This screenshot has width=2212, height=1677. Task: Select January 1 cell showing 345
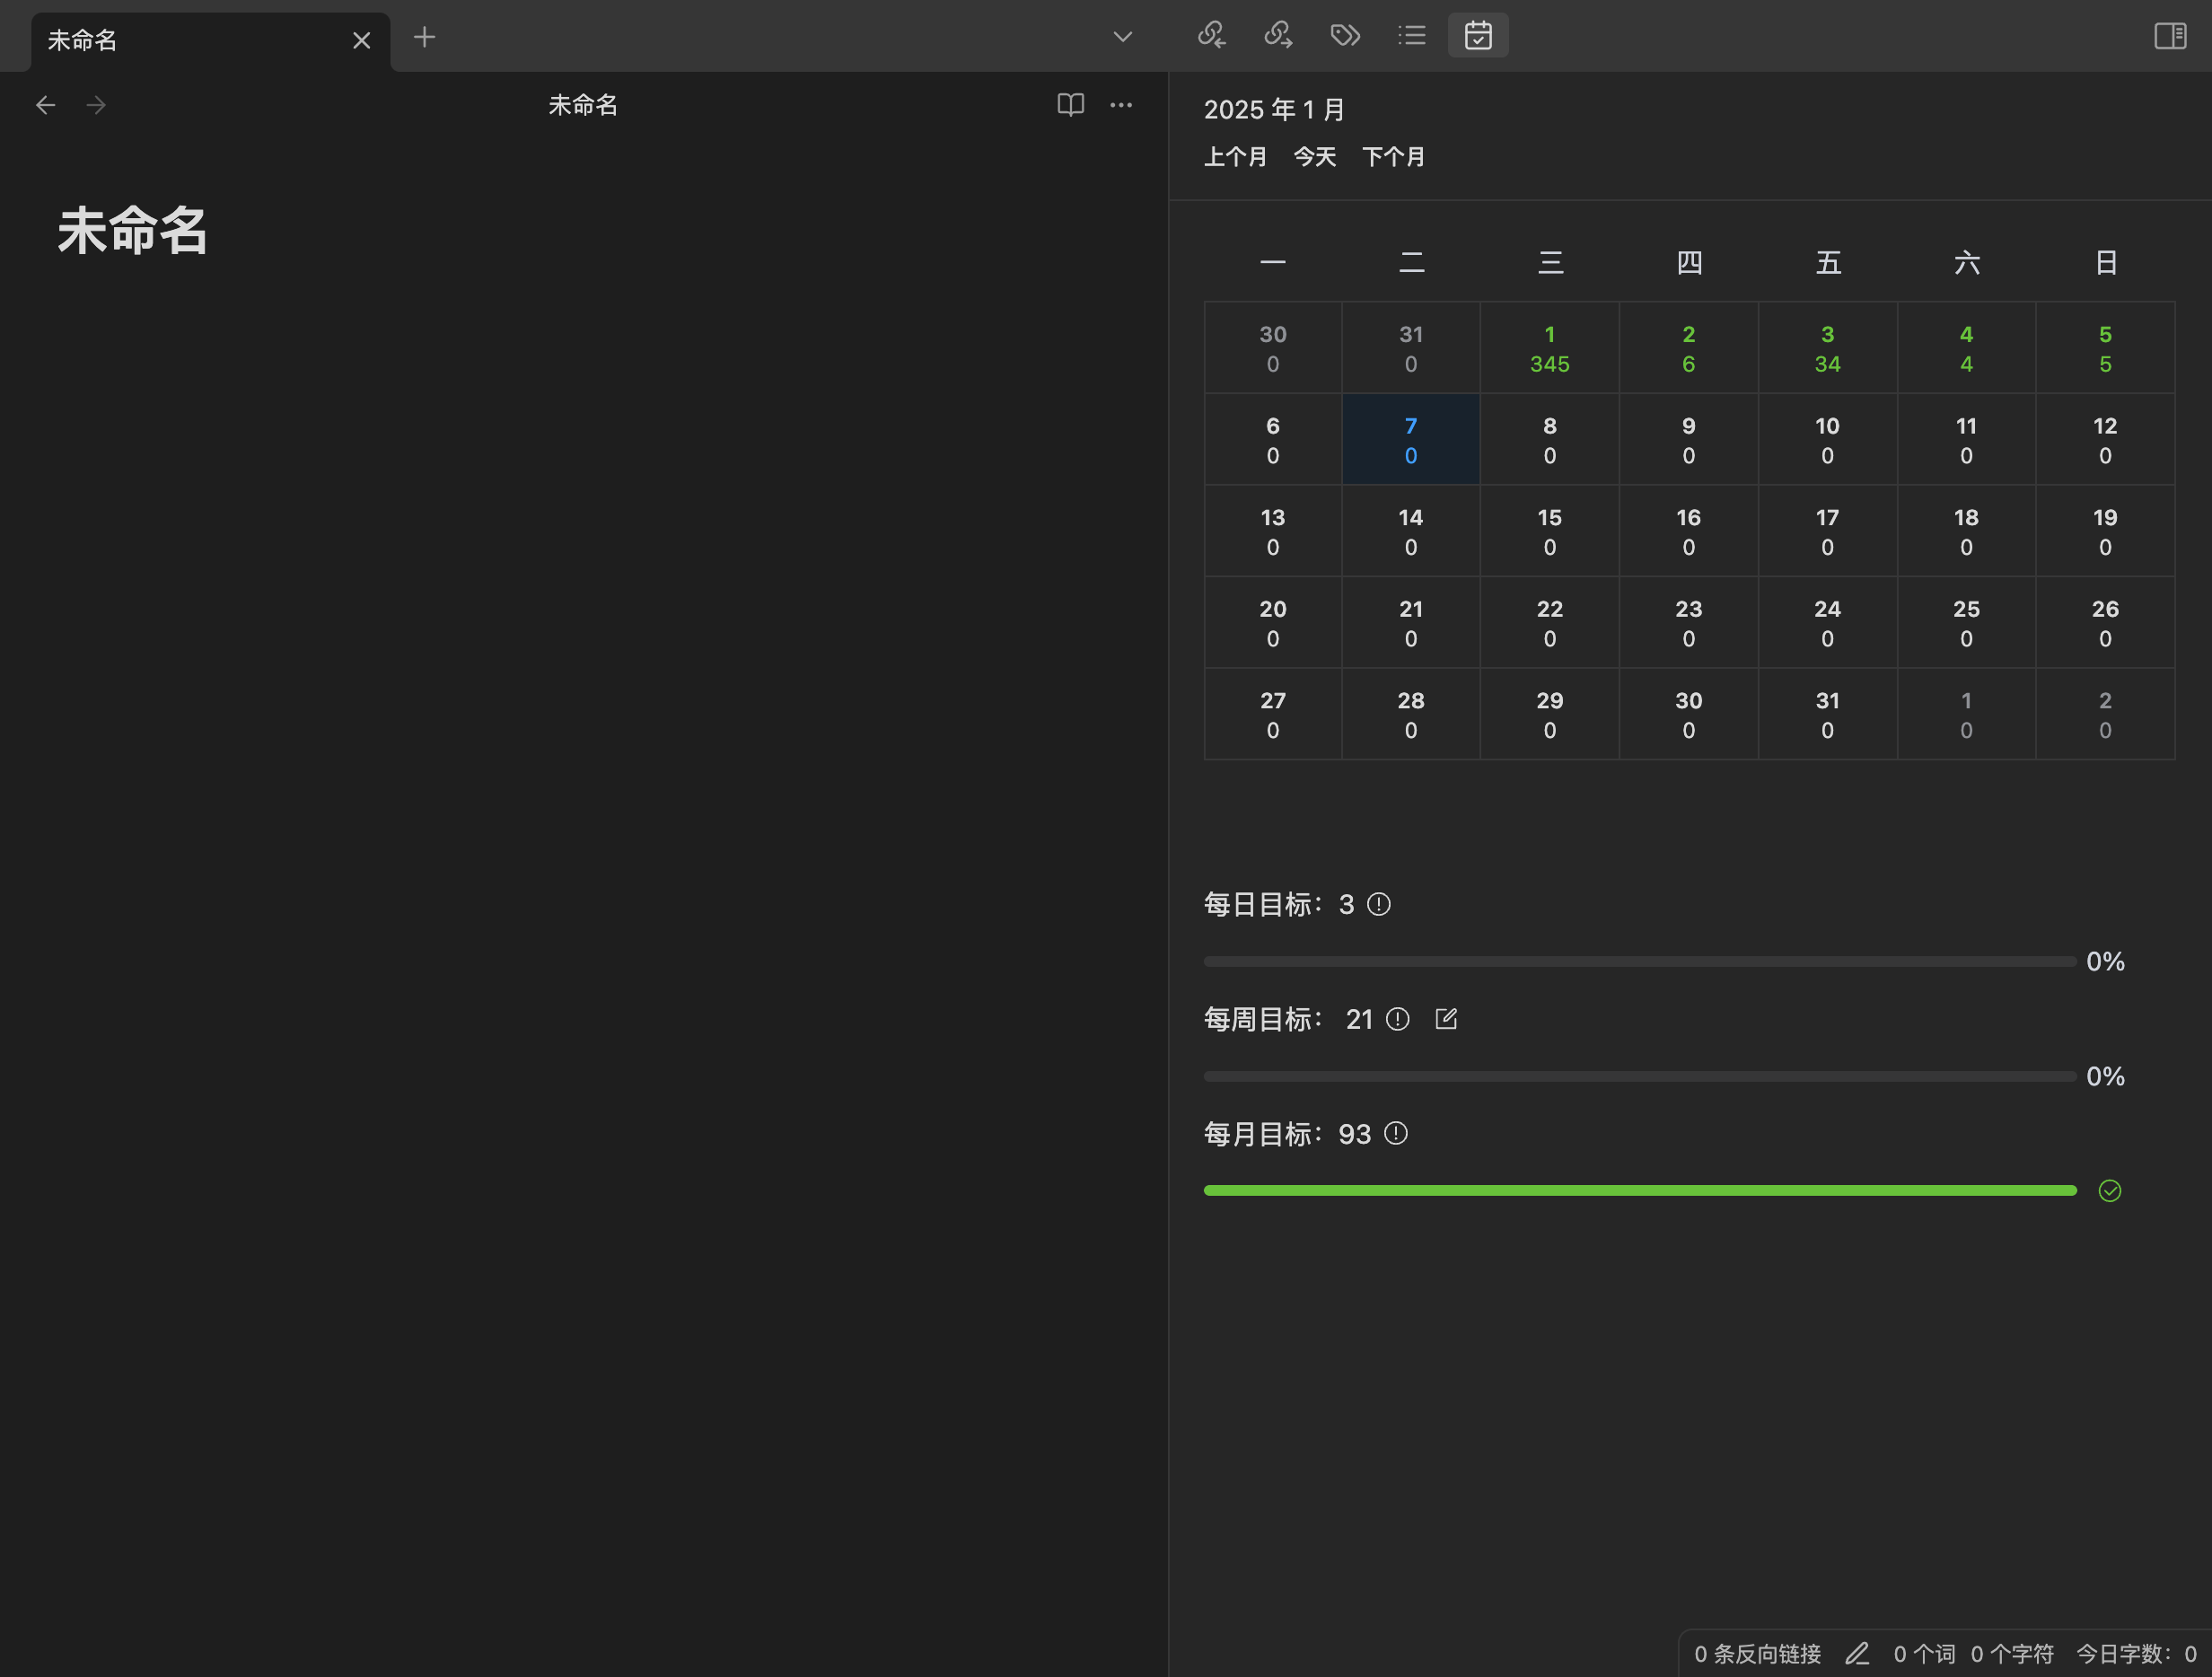coord(1549,349)
